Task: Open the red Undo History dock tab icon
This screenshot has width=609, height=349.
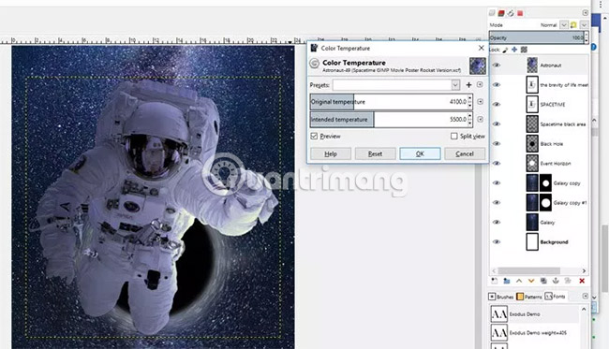Action: (520, 13)
